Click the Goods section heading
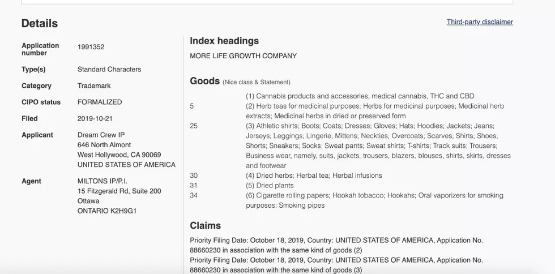This screenshot has width=555, height=274. click(205, 81)
